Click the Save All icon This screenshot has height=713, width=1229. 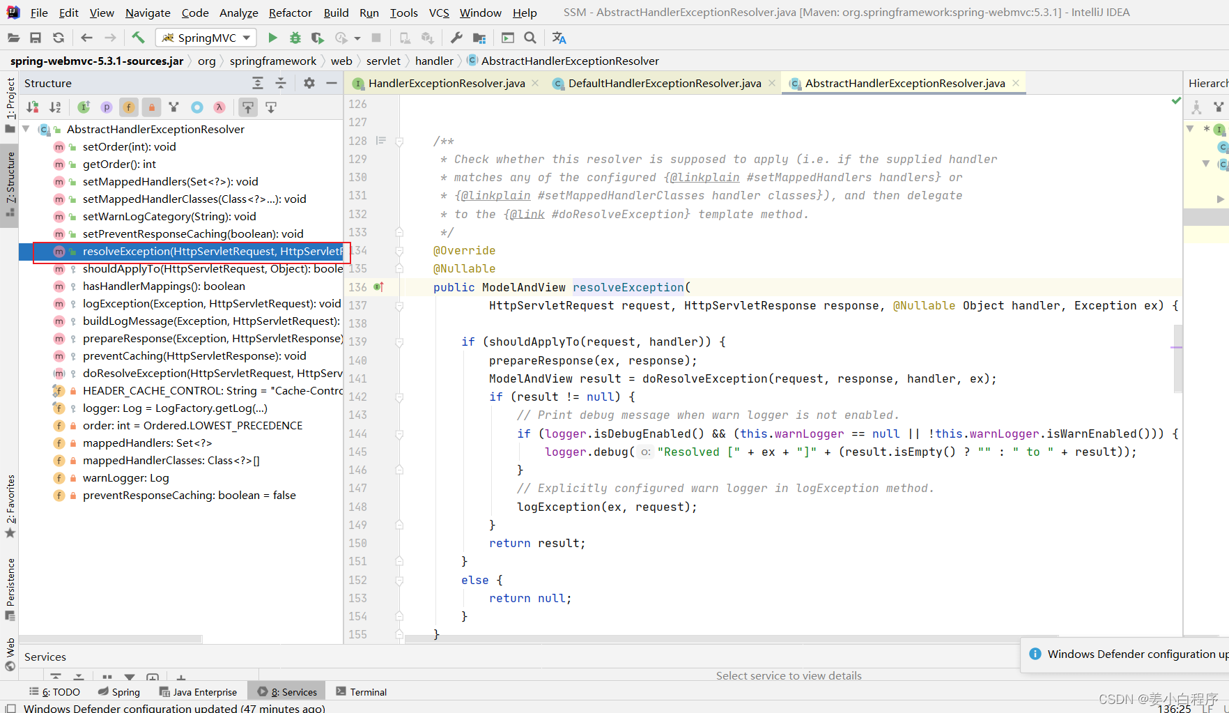coord(36,38)
